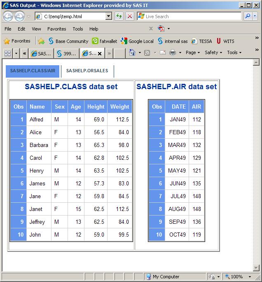The height and width of the screenshot is (282, 262).
Task: Open the Quick Tabs grid icon
Action: pyautogui.click(x=7, y=53)
